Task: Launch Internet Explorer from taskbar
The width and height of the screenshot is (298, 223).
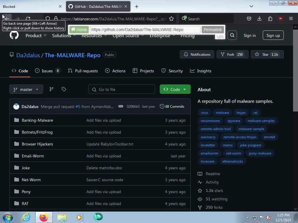Action: [26, 217]
